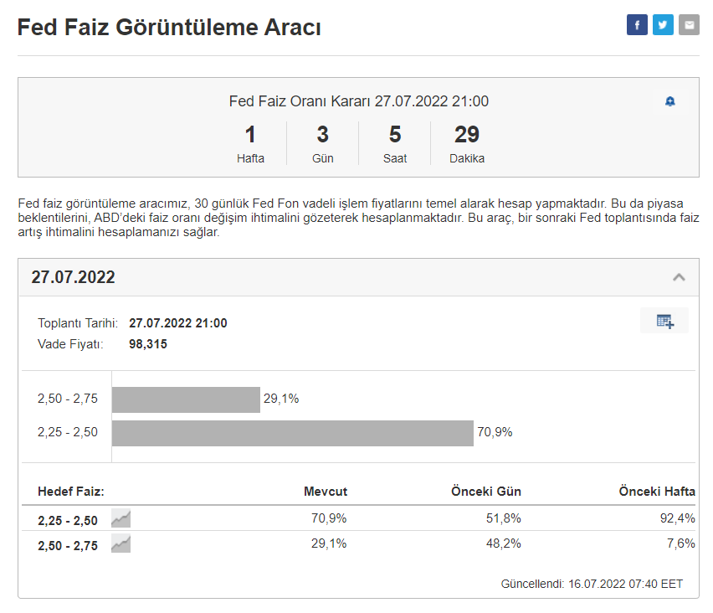Image resolution: width=713 pixels, height=613 pixels.
Task: Select the 2,50 - 2,75 table row label
Action: tap(68, 545)
